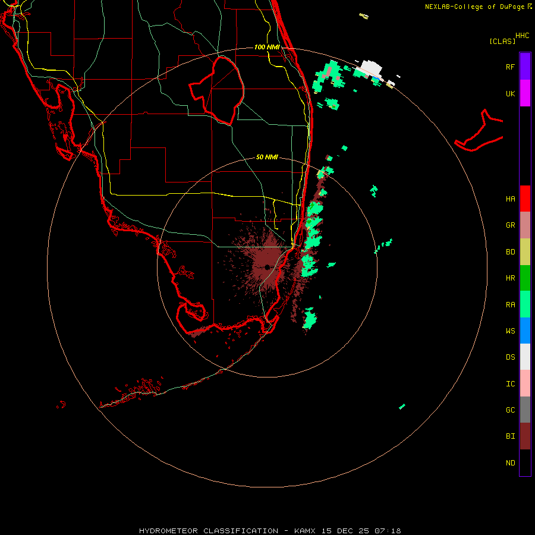Click the DS white legend swatch
Screen dimensions: 535x535
[x=525, y=357]
